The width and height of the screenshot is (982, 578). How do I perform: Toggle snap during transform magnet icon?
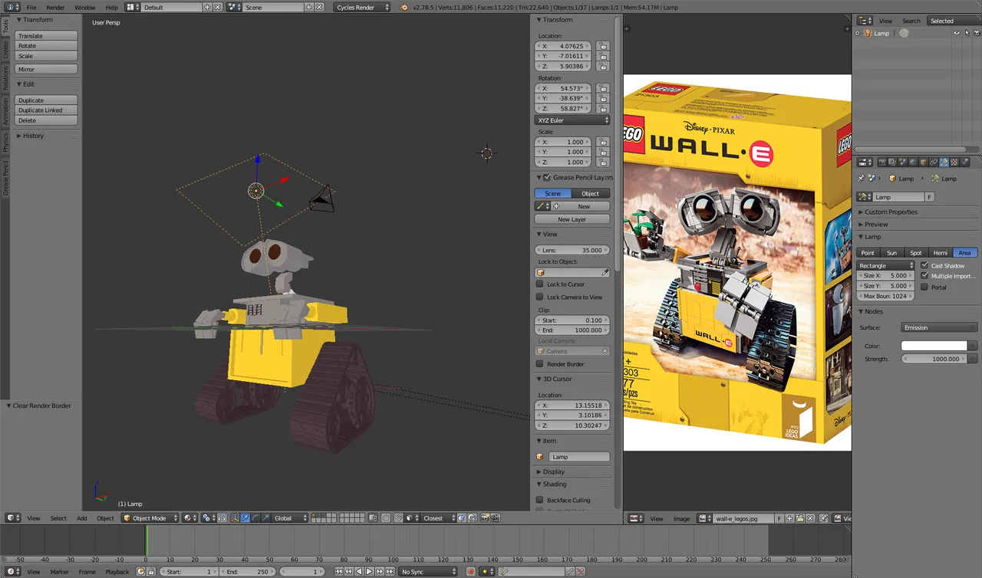(398, 518)
